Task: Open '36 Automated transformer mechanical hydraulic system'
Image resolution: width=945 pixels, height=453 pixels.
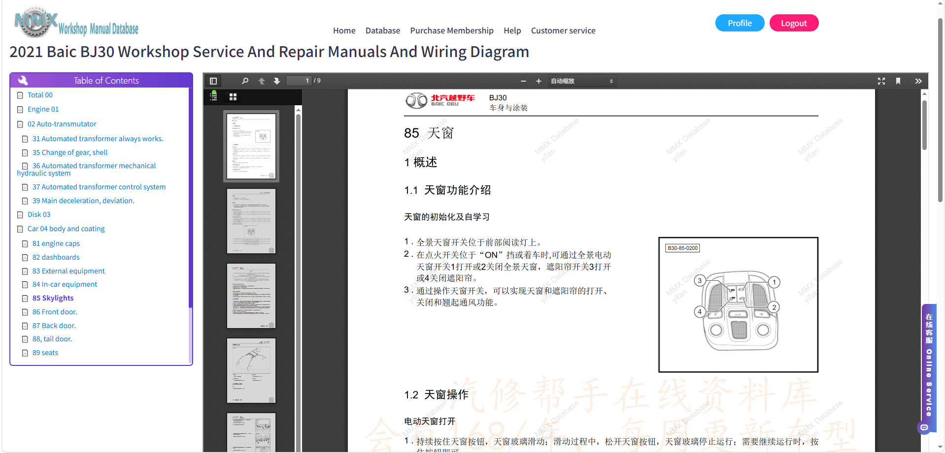Action: click(86, 169)
